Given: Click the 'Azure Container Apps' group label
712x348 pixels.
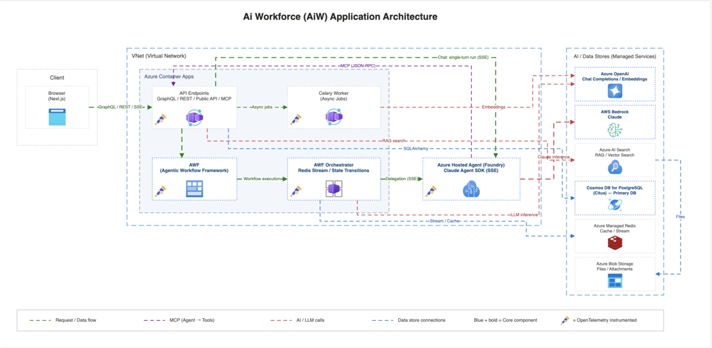Looking at the screenshot, I should (168, 77).
